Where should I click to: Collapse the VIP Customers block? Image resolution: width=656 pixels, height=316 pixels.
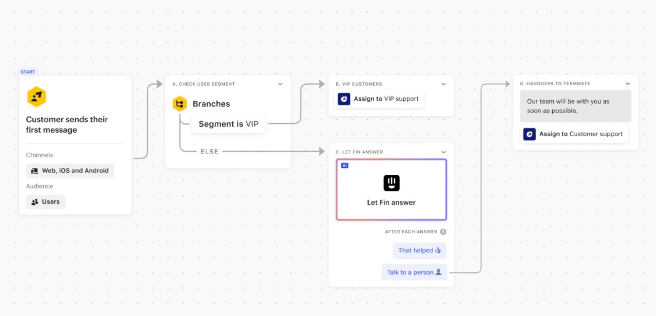pyautogui.click(x=443, y=84)
